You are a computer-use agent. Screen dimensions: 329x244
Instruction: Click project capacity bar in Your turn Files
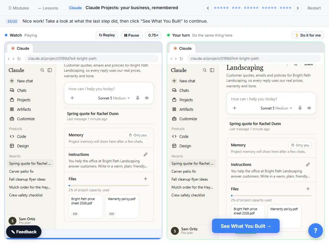point(271,196)
